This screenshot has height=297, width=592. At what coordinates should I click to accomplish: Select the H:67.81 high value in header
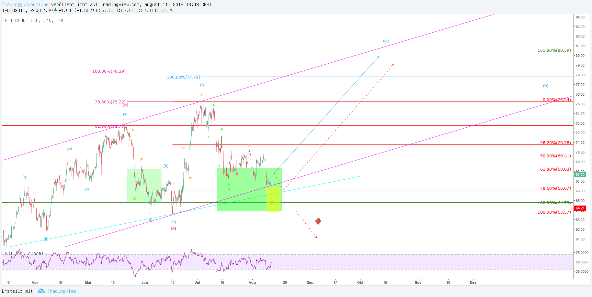click(x=125, y=10)
